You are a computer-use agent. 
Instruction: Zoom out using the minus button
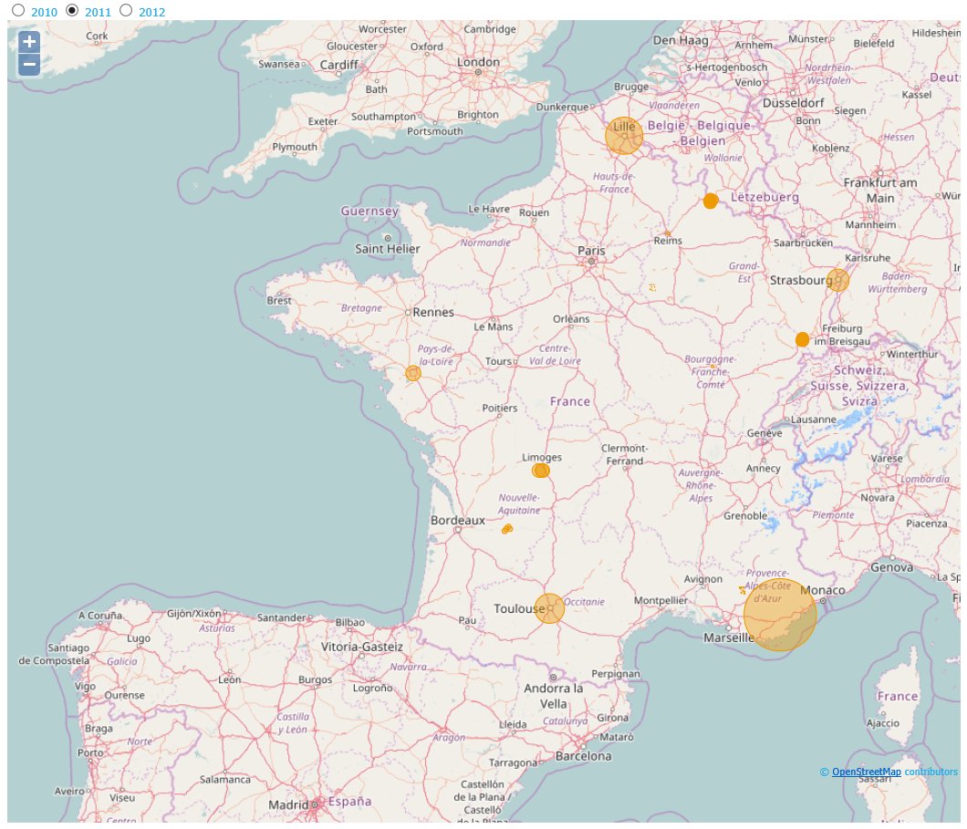(x=27, y=64)
